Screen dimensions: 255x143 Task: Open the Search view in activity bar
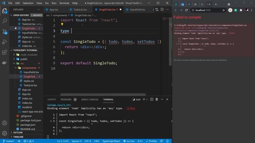pos(4,21)
